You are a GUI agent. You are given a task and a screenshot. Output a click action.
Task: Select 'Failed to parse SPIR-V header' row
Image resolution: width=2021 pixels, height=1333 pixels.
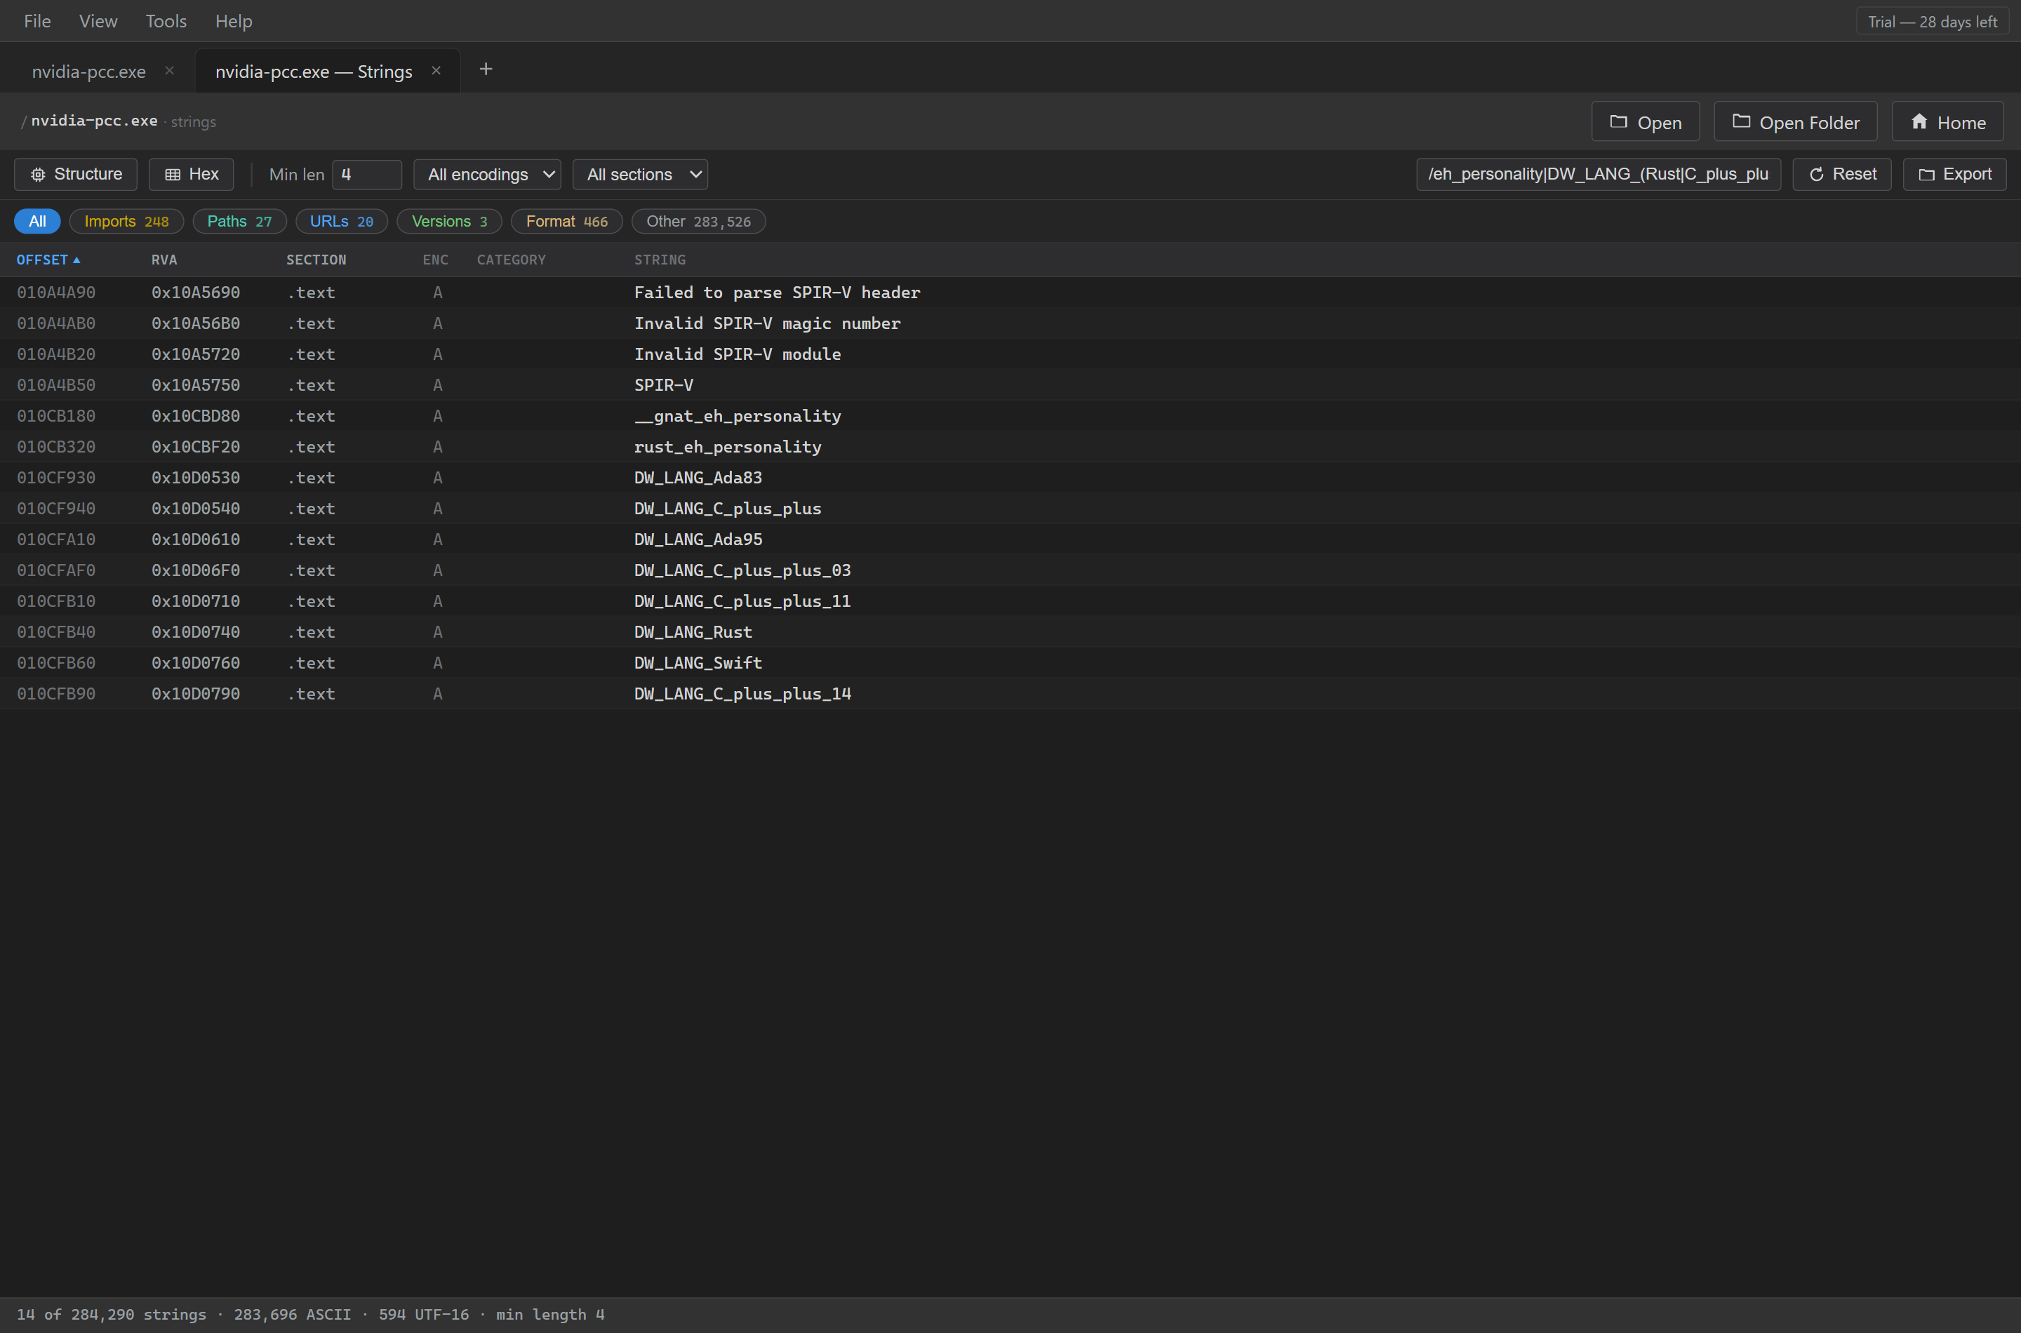(x=1010, y=293)
